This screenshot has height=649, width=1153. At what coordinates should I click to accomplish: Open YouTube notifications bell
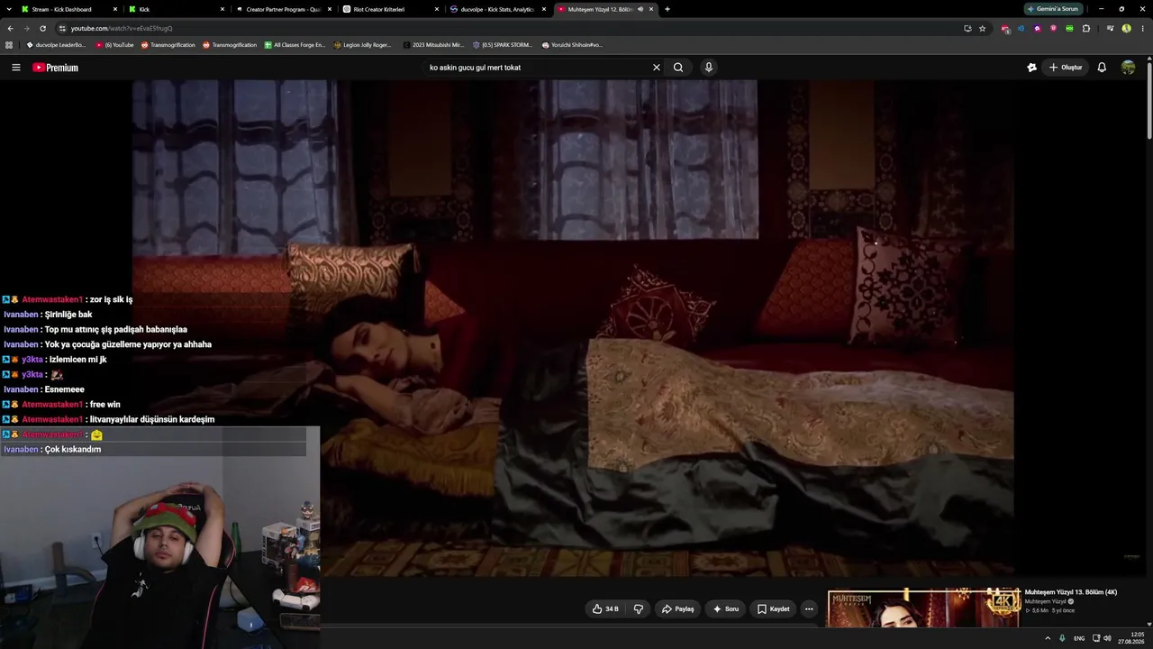pos(1102,68)
